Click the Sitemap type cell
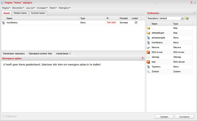The height and width of the screenshot is (121, 198). tap(177, 57)
